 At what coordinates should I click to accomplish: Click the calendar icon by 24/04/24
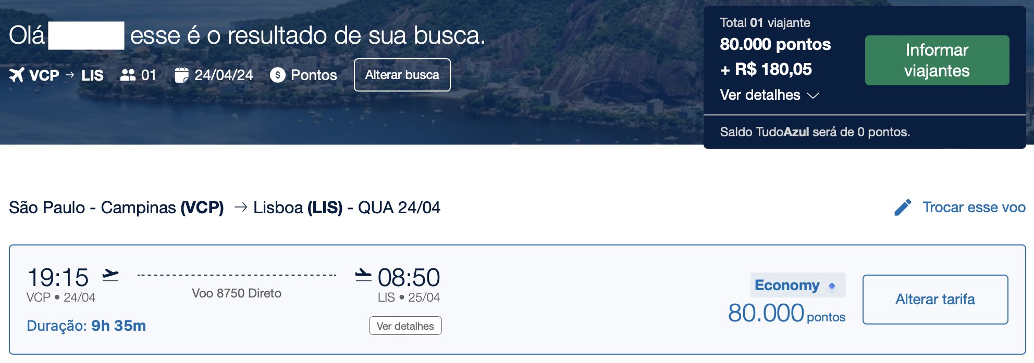tap(181, 75)
